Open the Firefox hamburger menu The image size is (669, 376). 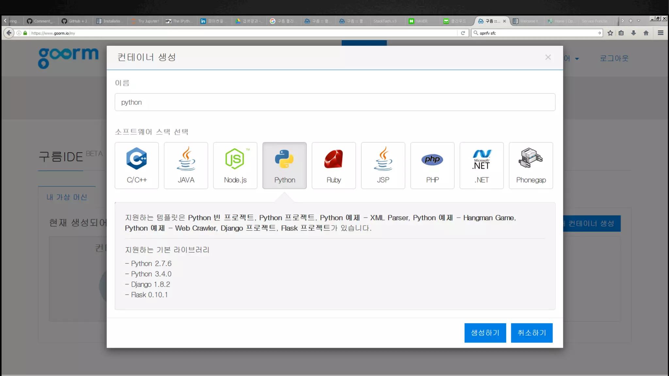(x=661, y=33)
